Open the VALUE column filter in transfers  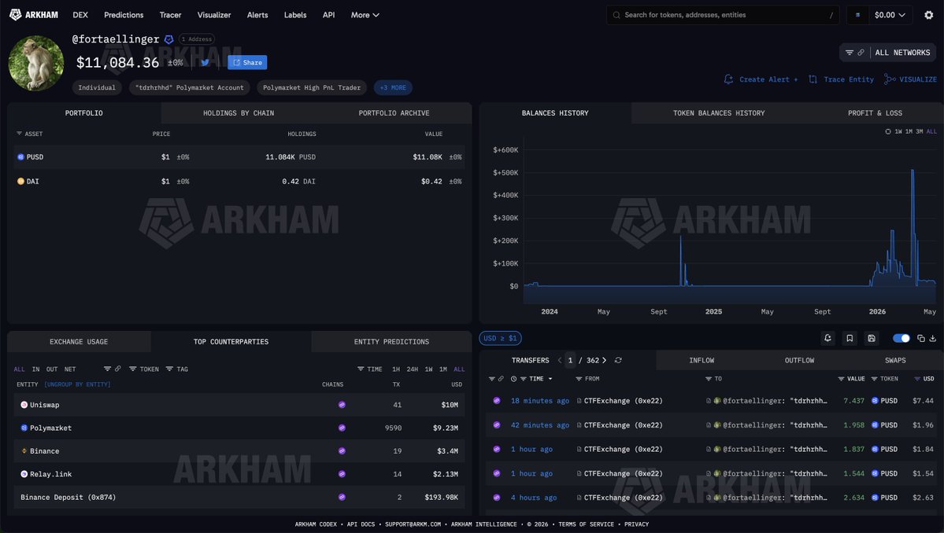(x=851, y=379)
